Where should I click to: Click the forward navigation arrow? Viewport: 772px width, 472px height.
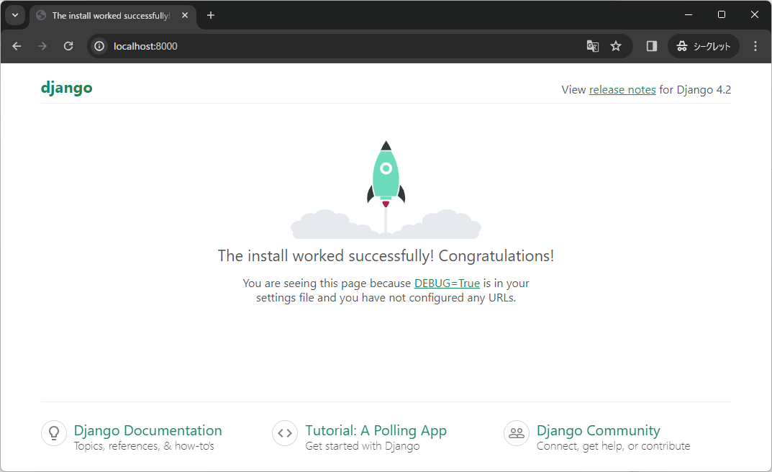pos(42,46)
